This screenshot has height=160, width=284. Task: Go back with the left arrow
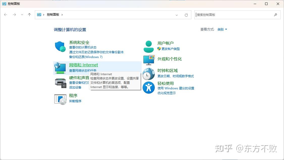6,15
